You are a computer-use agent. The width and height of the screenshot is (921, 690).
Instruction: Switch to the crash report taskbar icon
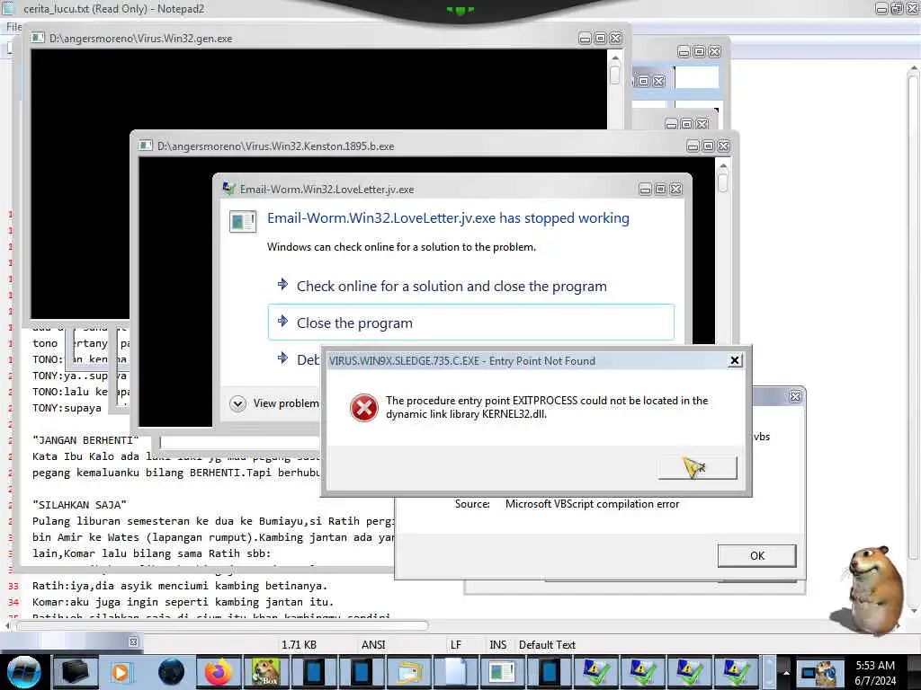(502, 672)
